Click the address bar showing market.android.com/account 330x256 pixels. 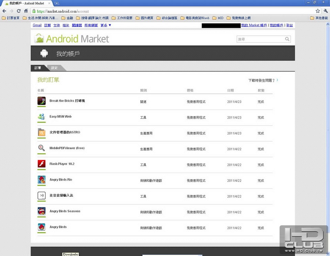(173, 11)
